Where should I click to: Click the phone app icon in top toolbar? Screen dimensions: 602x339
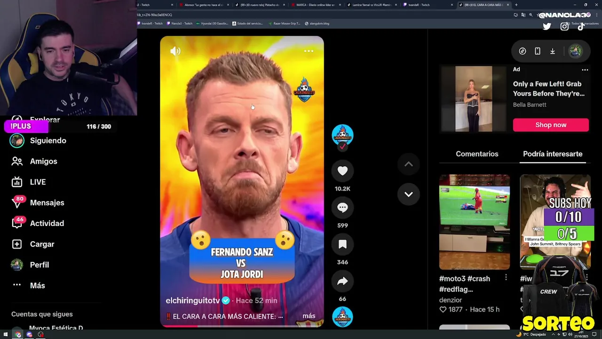pos(538,51)
